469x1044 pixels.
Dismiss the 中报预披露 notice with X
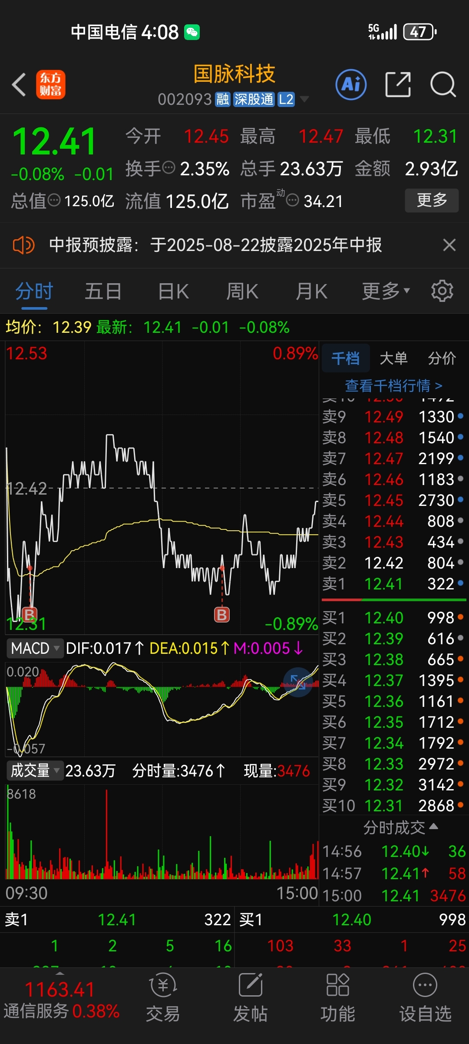[449, 245]
